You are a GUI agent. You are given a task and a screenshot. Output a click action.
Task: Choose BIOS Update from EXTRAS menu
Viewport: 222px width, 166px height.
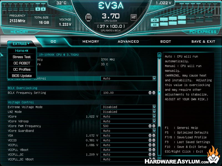click(x=22, y=76)
